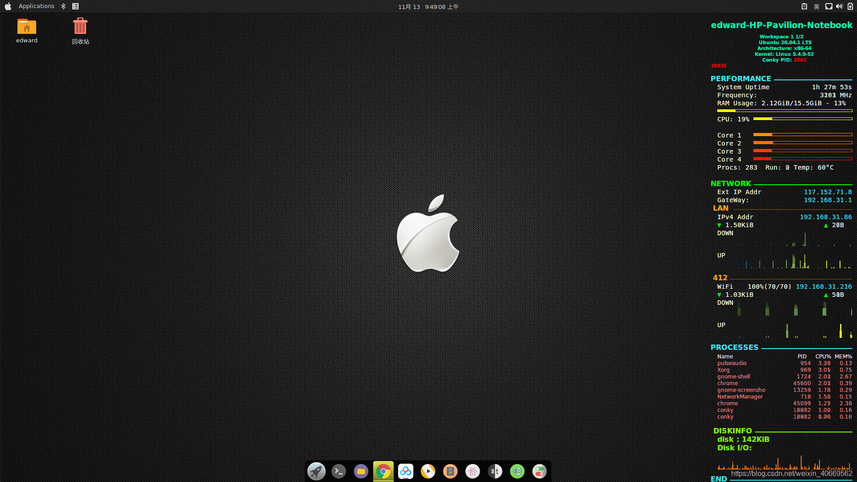
Task: Open the #t Typora icon in dock
Action: [x=495, y=471]
